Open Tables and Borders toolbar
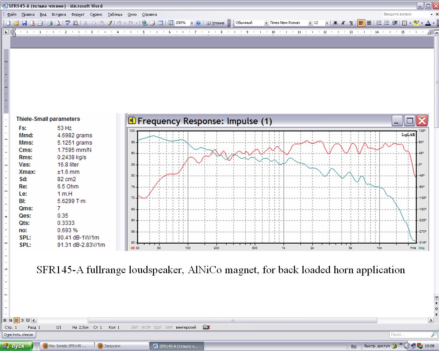 [x=153, y=23]
